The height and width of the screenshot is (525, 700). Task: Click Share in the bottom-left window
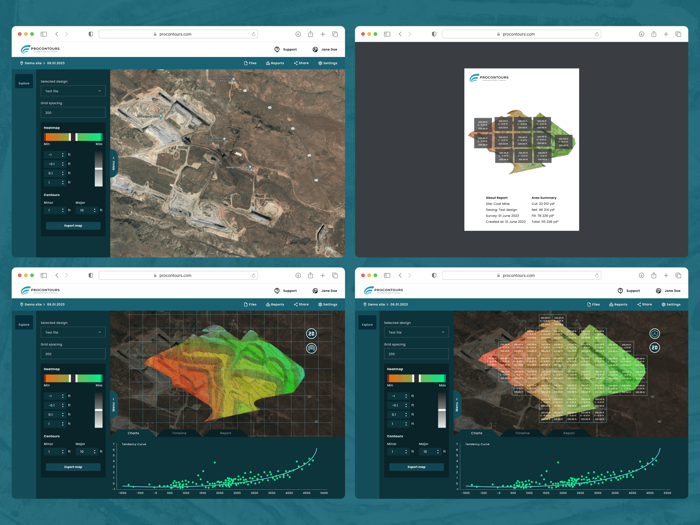coord(301,304)
